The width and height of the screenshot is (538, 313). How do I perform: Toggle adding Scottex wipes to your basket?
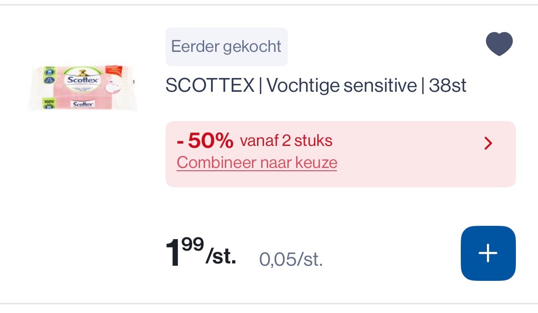pyautogui.click(x=488, y=253)
